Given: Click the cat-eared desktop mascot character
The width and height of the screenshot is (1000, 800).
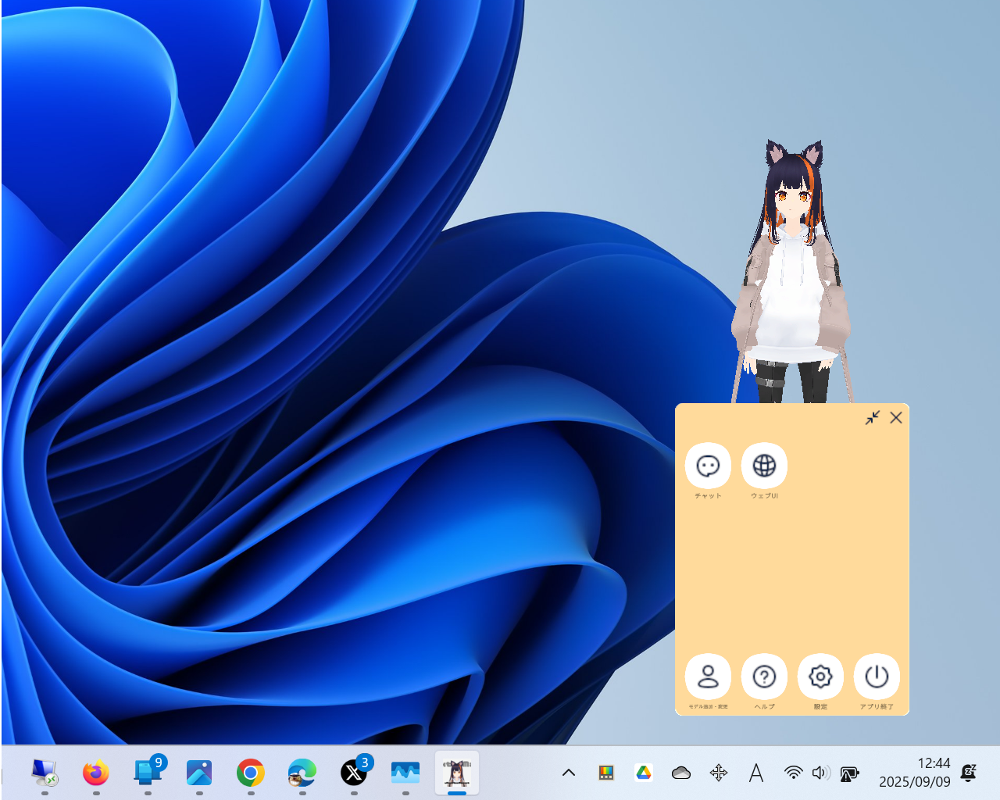Looking at the screenshot, I should coord(791,272).
